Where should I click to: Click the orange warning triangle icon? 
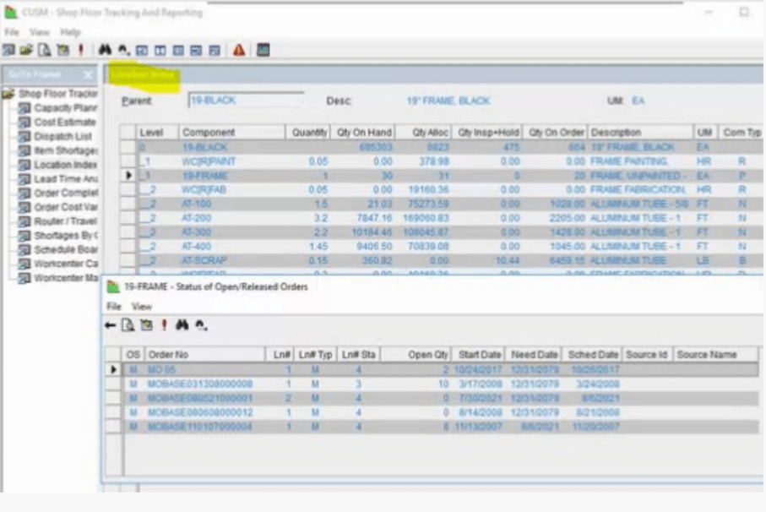(239, 50)
